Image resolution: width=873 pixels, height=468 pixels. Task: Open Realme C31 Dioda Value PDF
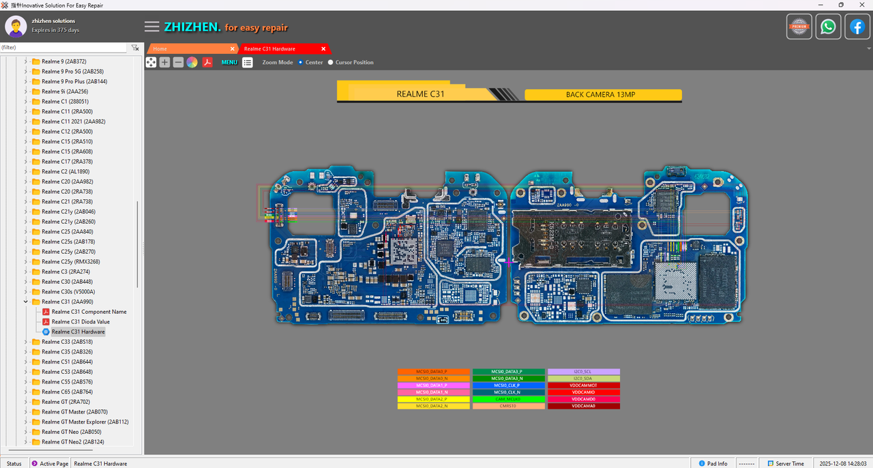click(80, 322)
